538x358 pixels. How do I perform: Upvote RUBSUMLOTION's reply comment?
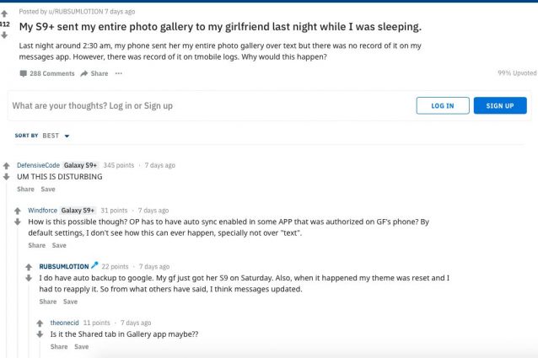click(29, 267)
